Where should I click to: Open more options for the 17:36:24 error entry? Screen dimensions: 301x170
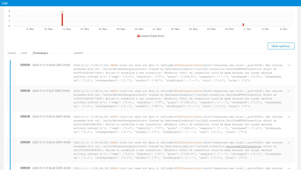click(289, 116)
